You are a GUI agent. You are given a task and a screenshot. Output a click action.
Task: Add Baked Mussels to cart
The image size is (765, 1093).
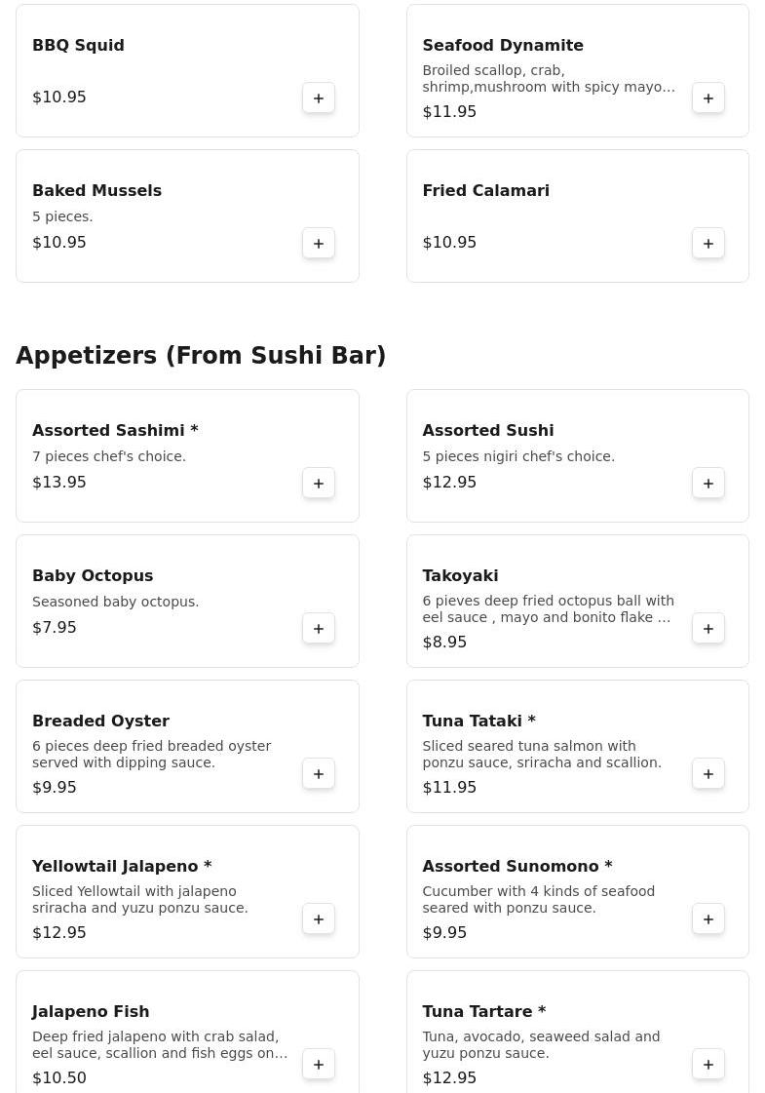click(319, 243)
